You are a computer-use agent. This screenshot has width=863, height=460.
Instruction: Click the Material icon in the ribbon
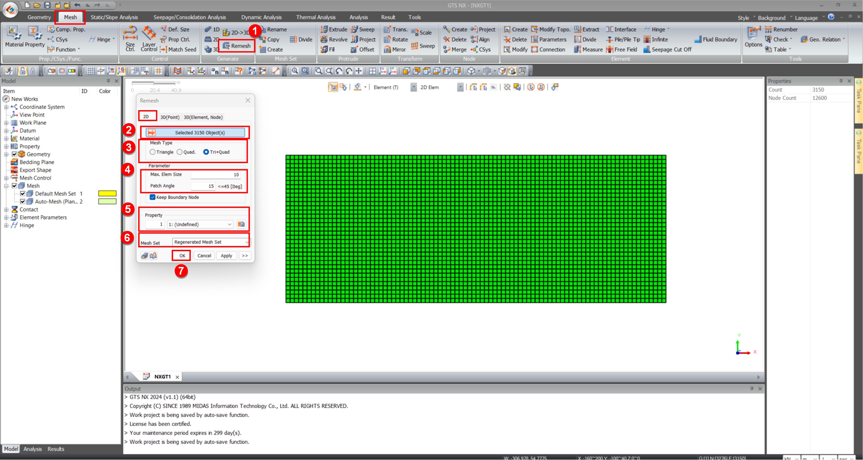coord(14,37)
